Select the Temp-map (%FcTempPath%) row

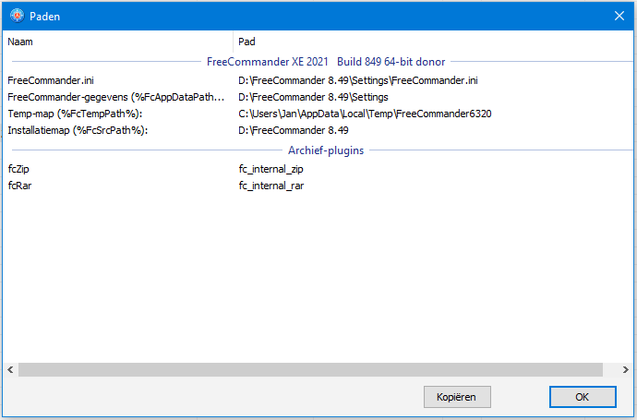pos(75,114)
